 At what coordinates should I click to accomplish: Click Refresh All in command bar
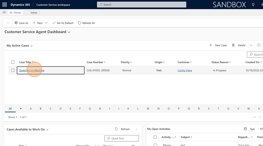pyautogui.click(x=86, y=23)
